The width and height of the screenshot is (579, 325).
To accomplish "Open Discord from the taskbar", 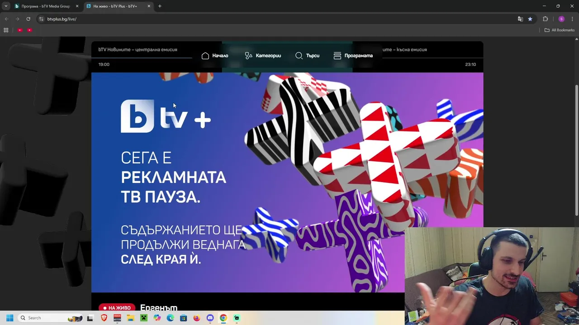I will [x=210, y=318].
